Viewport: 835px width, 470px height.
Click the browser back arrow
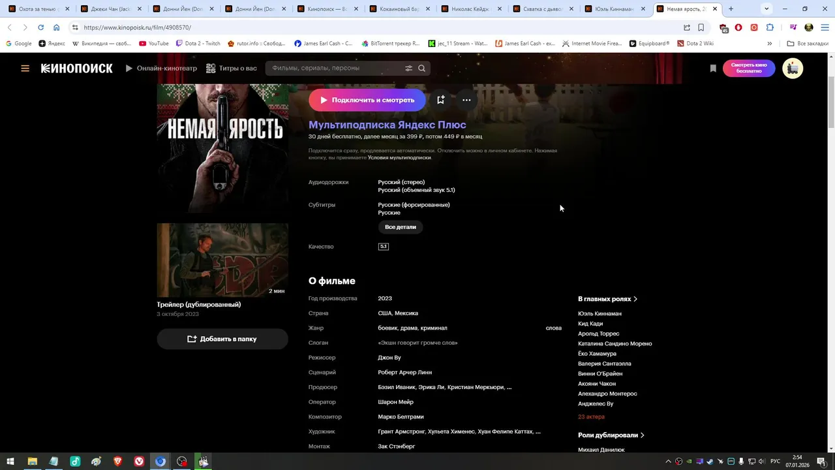pos(10,27)
